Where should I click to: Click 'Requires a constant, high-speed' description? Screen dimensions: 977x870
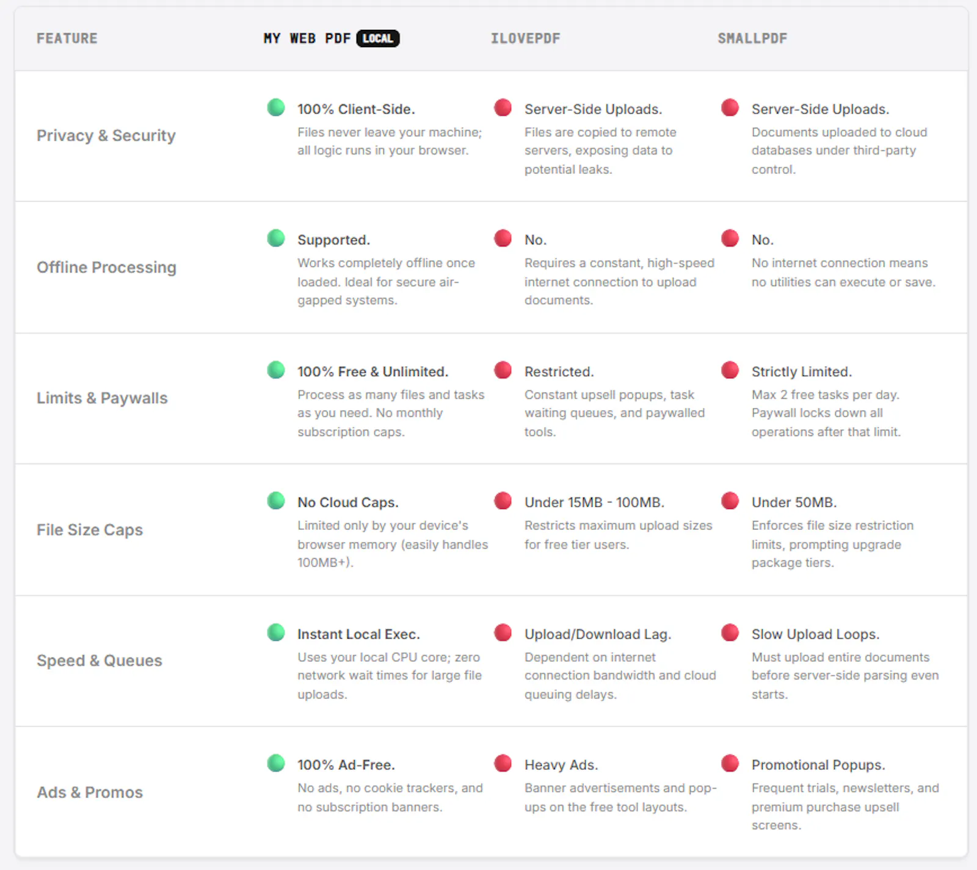coord(619,281)
